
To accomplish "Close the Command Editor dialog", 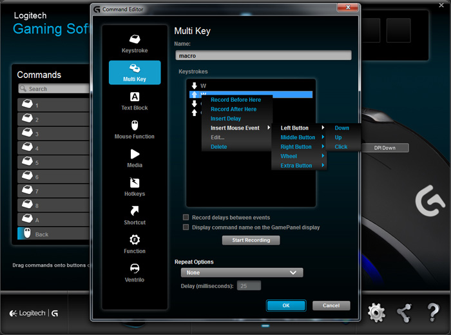I will (x=348, y=7).
